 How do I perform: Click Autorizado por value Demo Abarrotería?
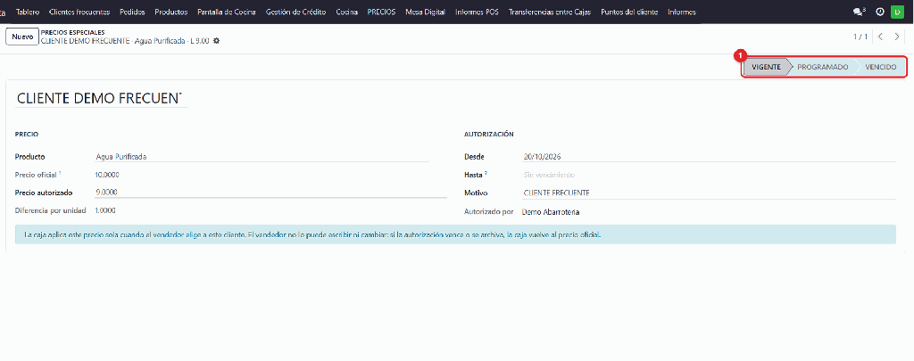click(551, 212)
